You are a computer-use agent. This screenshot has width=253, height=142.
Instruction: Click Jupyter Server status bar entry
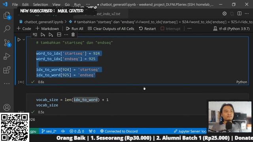pos(190,131)
